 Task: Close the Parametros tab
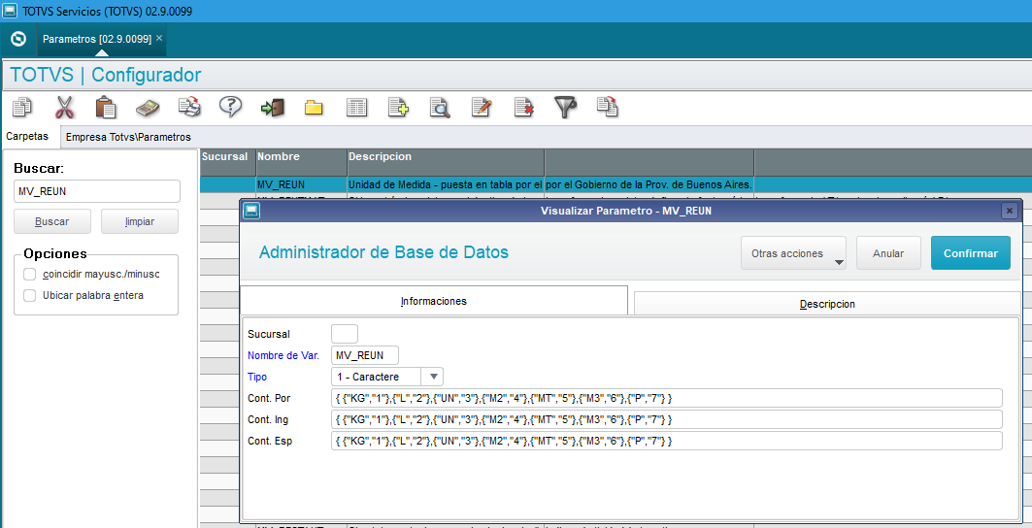click(158, 38)
